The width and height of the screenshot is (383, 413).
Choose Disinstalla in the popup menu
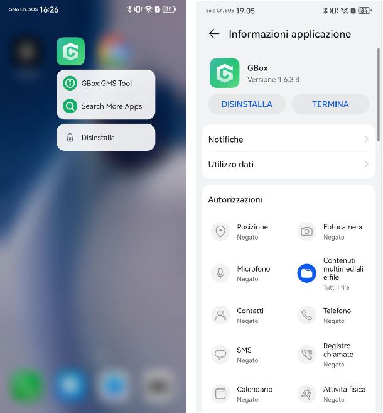click(x=105, y=138)
